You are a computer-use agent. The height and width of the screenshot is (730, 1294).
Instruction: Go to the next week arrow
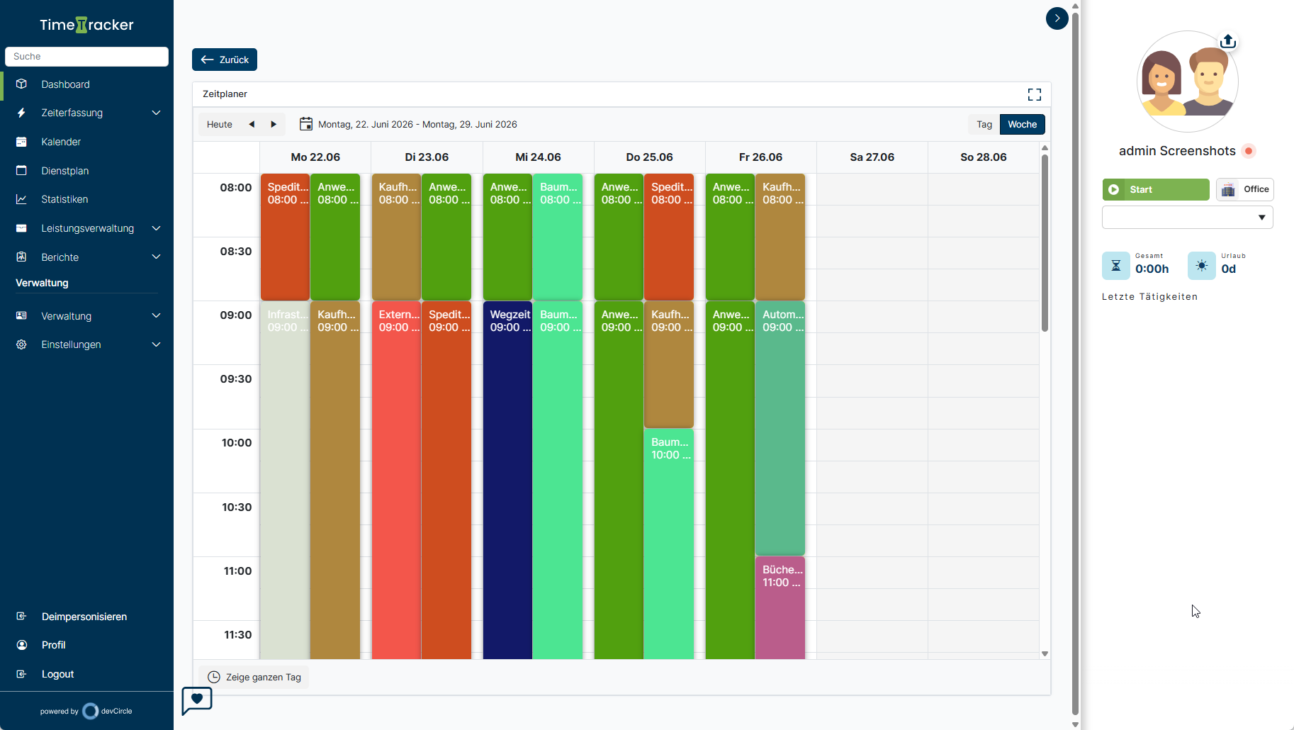[274, 124]
